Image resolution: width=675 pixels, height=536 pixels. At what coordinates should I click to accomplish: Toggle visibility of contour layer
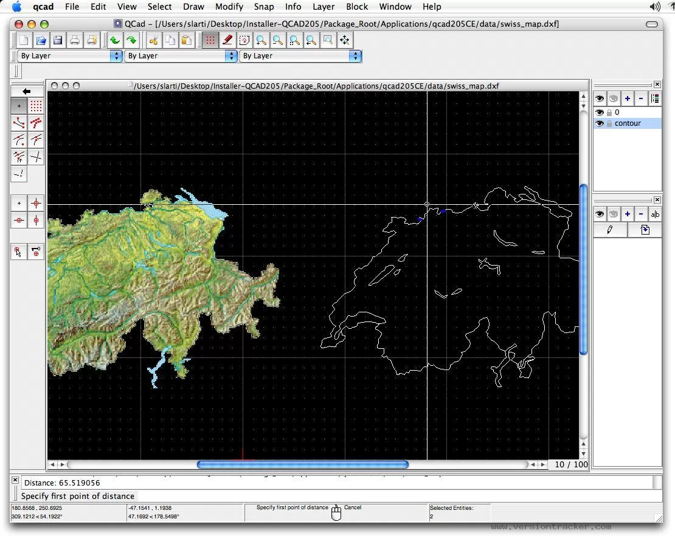(600, 123)
